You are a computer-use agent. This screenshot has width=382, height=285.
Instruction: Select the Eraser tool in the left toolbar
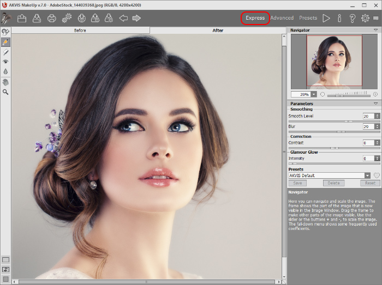(5, 52)
